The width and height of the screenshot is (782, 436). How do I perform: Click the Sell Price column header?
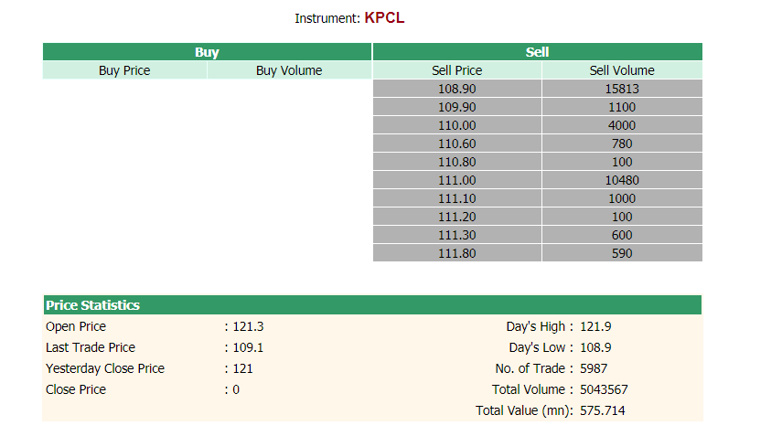point(456,70)
